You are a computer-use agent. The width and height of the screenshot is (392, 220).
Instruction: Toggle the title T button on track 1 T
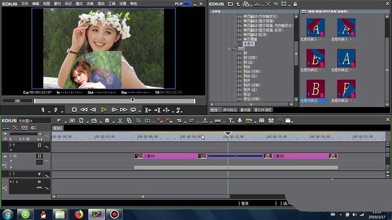(39, 174)
